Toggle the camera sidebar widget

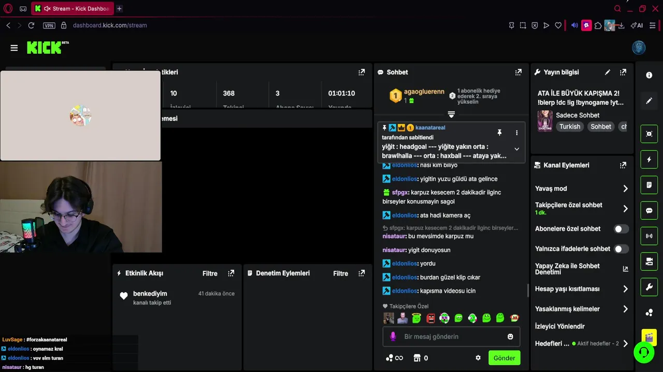pos(649,262)
